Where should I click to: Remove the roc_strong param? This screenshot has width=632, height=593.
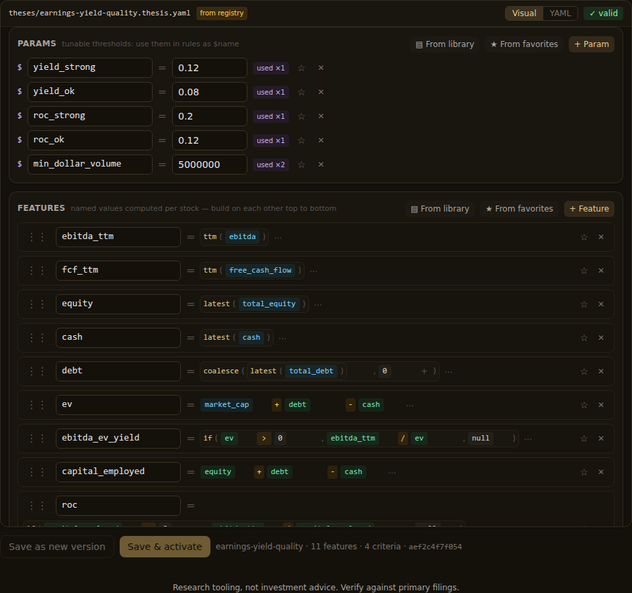click(x=321, y=116)
